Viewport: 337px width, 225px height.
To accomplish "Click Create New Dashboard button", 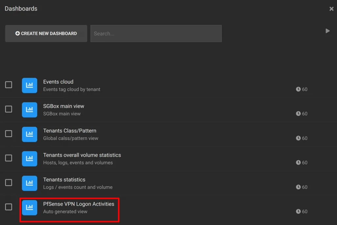I will 46,34.
